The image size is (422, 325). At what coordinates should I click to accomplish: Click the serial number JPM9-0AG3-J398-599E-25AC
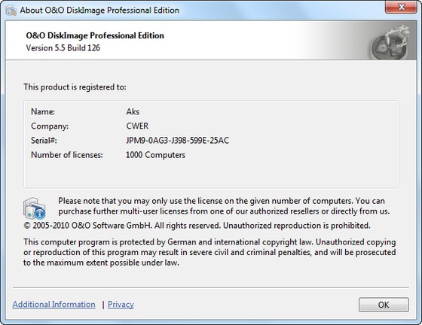(177, 141)
